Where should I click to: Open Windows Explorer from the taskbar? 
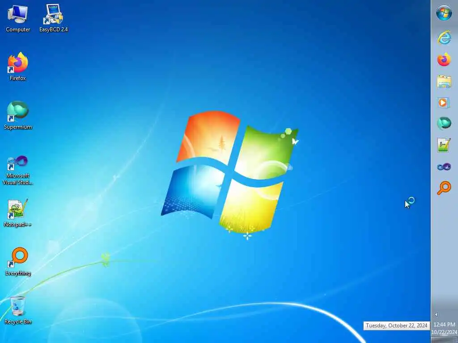click(x=444, y=81)
